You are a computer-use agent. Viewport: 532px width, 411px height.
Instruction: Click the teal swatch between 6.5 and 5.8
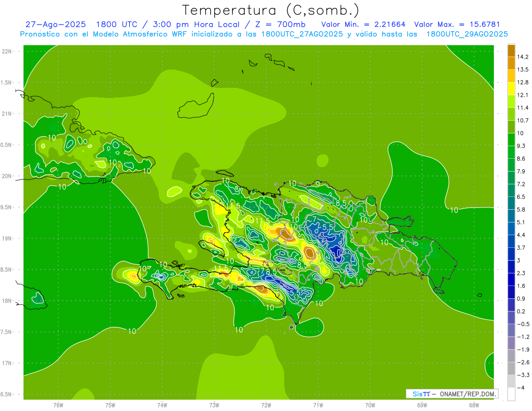pyautogui.click(x=511, y=203)
